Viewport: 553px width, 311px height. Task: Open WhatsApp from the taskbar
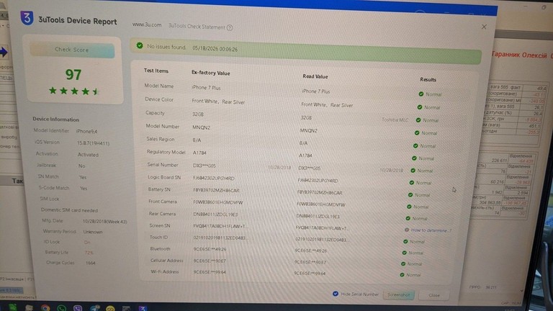(61, 308)
